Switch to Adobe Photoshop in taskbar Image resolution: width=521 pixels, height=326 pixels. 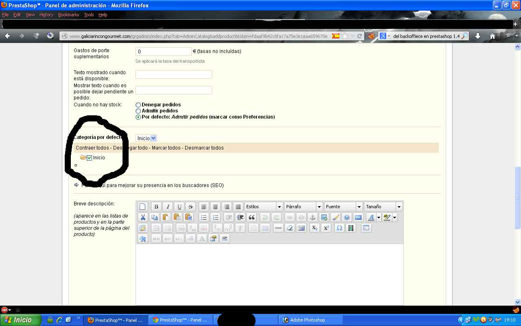click(311, 320)
